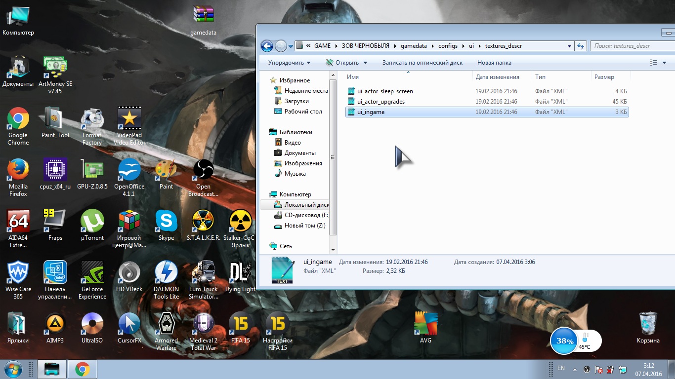Open address bar history dropdown
This screenshot has height=379, width=675.
pos(570,46)
